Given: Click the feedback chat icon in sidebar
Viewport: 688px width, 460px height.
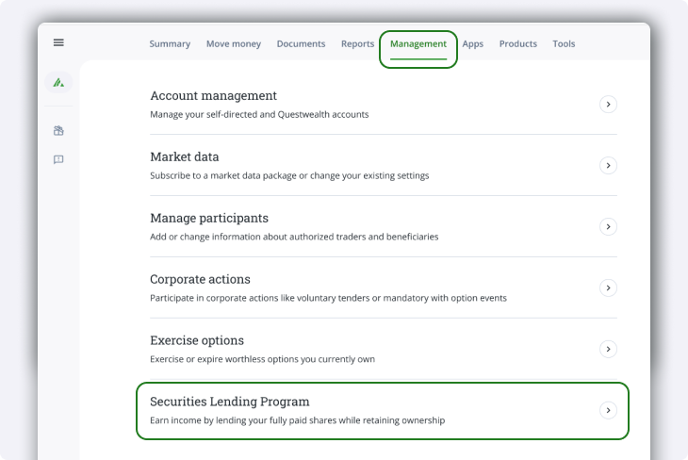Looking at the screenshot, I should point(58,159).
